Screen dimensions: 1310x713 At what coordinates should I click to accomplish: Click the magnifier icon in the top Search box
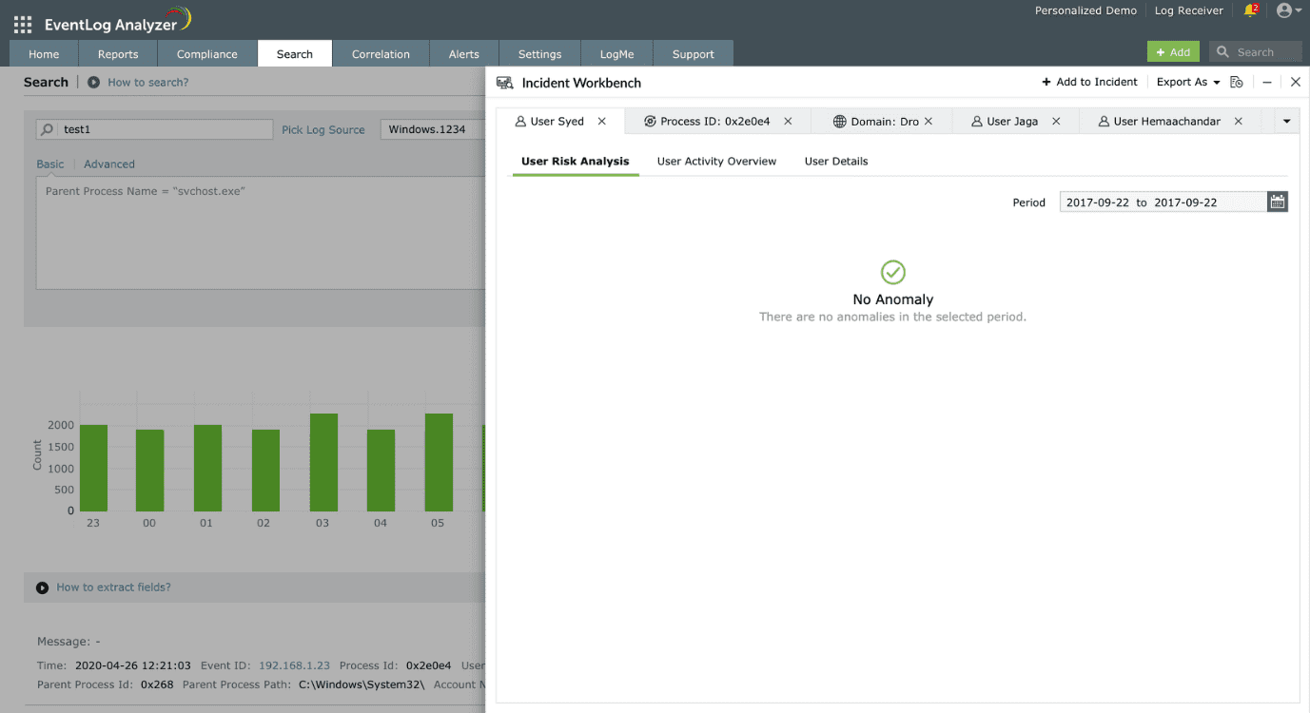pos(1222,52)
